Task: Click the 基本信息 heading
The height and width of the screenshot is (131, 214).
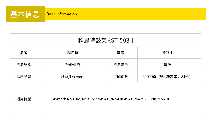Action: point(25,14)
